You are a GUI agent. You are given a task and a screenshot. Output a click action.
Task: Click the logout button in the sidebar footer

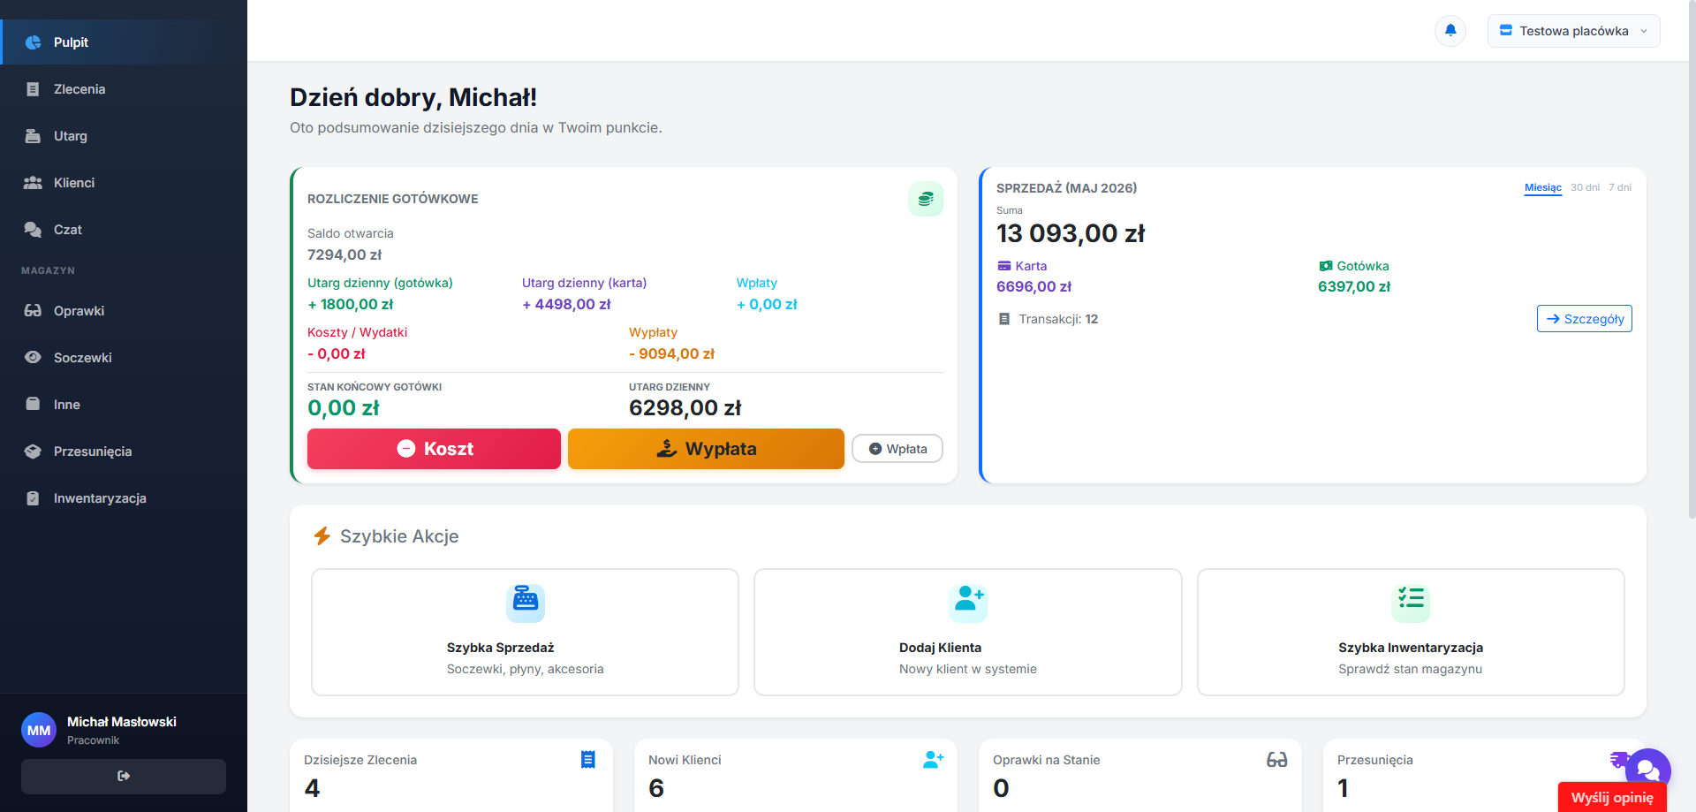124,776
